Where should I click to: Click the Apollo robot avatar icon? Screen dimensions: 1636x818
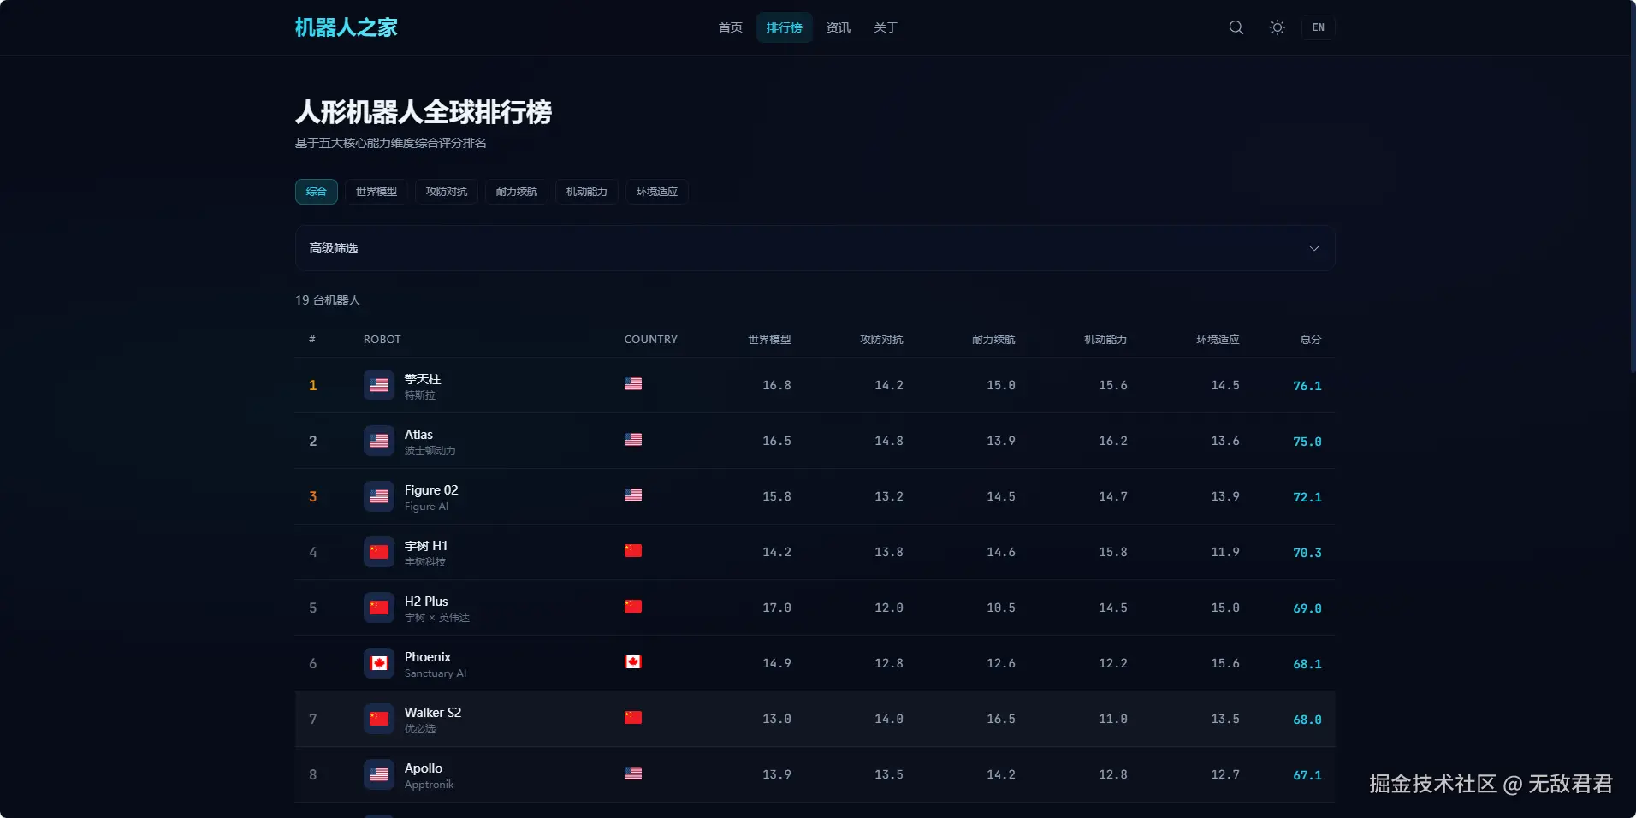click(379, 774)
